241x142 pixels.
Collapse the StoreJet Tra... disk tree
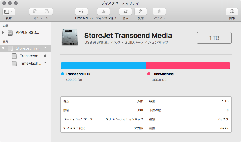click(x=3, y=48)
